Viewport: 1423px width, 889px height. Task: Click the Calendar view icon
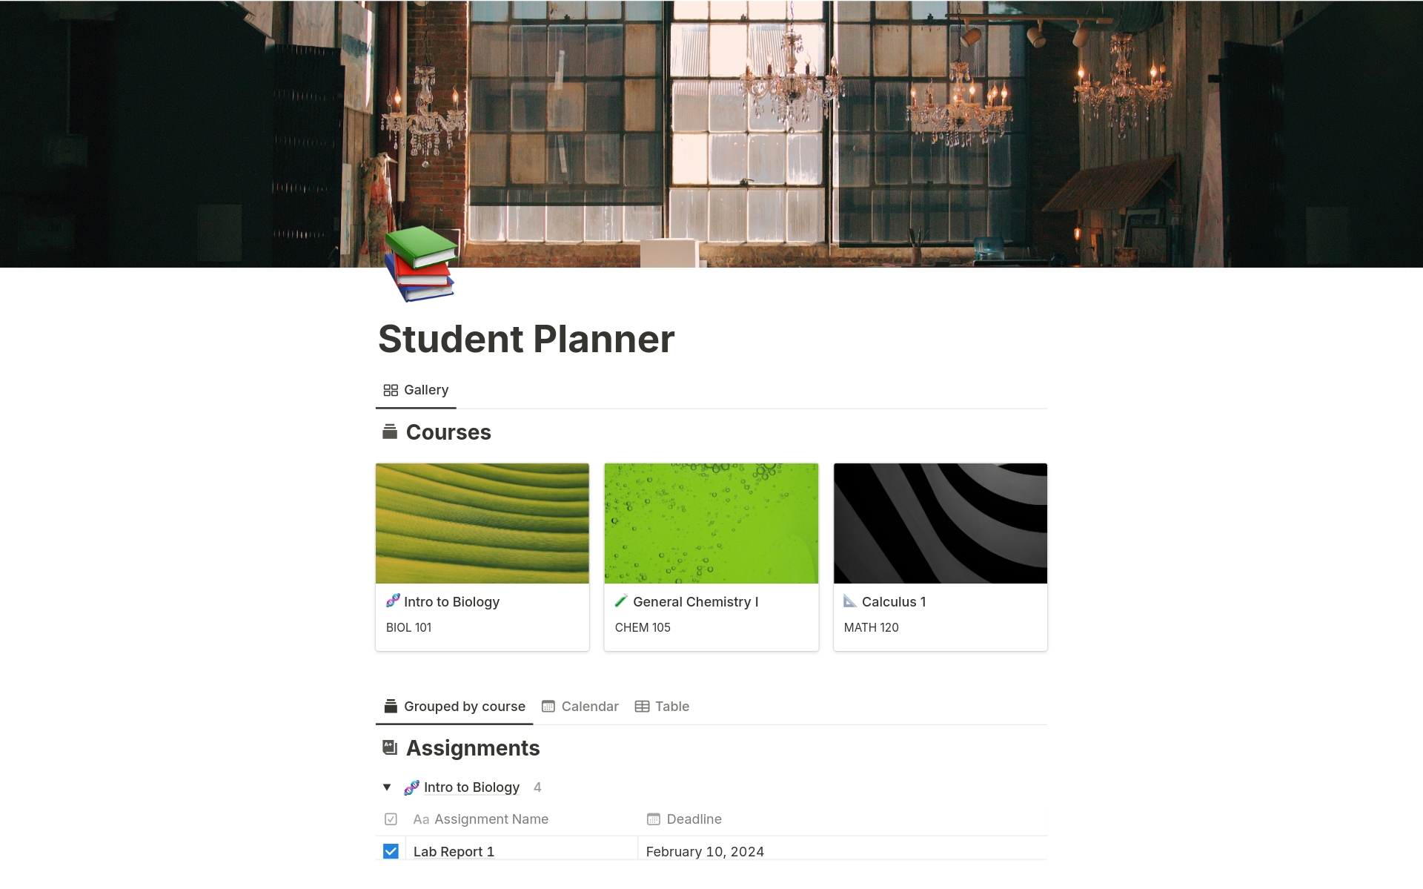[x=548, y=706]
